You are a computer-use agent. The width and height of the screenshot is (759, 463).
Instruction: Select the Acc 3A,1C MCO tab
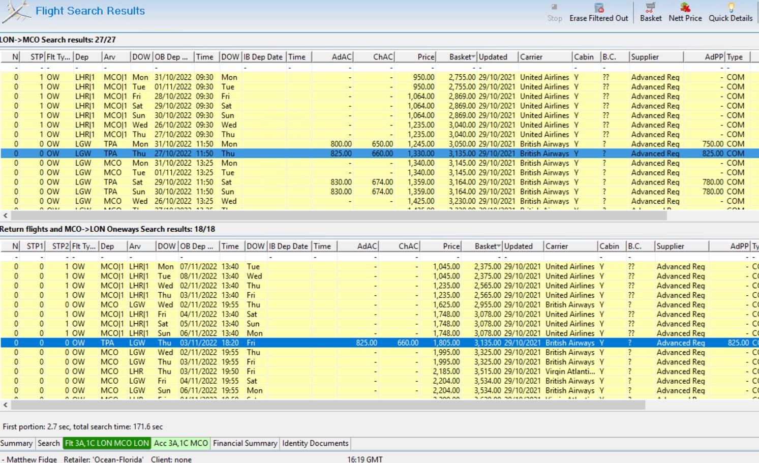(x=181, y=443)
